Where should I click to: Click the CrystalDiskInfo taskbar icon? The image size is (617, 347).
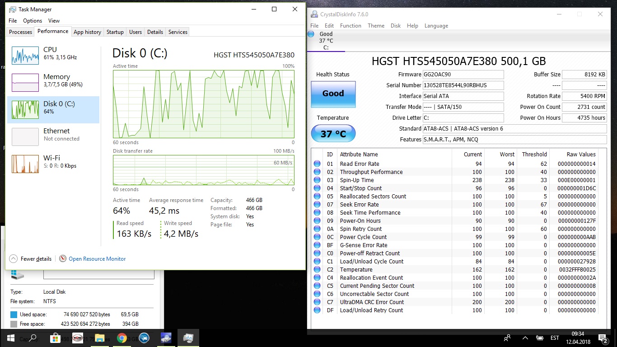click(166, 338)
